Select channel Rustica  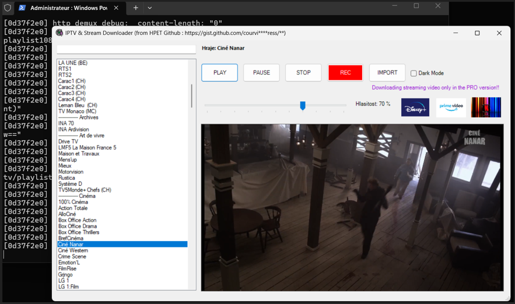click(123, 178)
